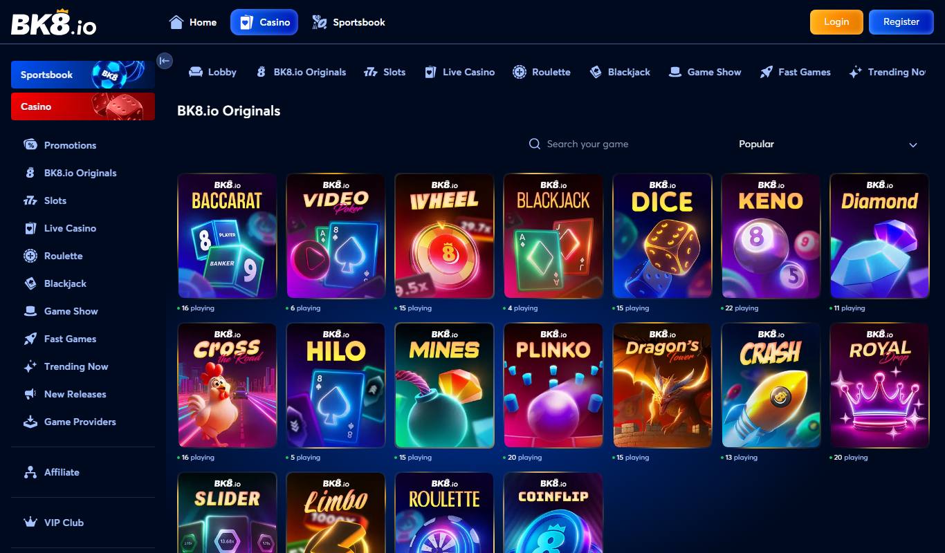Launch the Keno game card
The image size is (945, 553).
tap(771, 236)
